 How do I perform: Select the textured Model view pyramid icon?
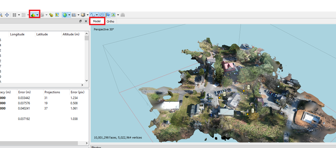click(x=33, y=15)
